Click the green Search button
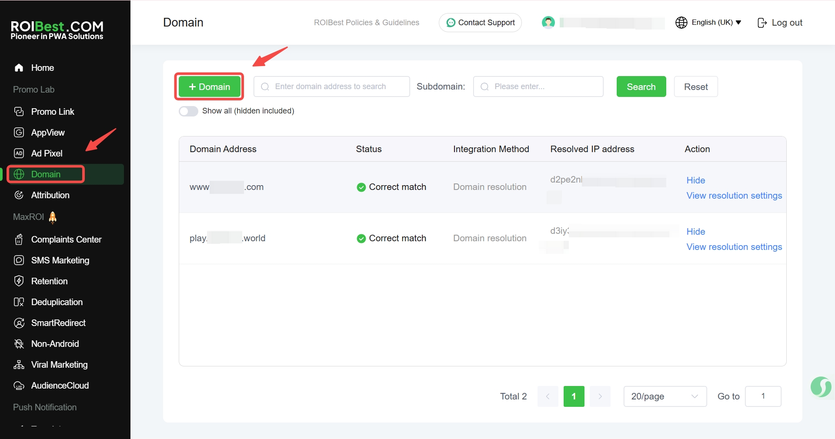 click(x=641, y=86)
